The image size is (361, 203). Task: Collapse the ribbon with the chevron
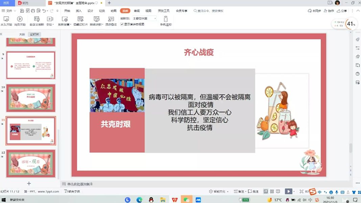(x=358, y=11)
